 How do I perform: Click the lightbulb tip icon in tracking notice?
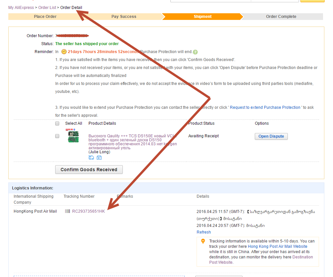(x=203, y=241)
